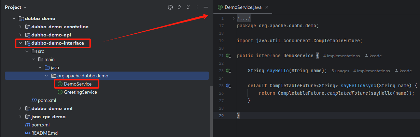
Task: Select README.md file in the tree
Action: [44, 133]
